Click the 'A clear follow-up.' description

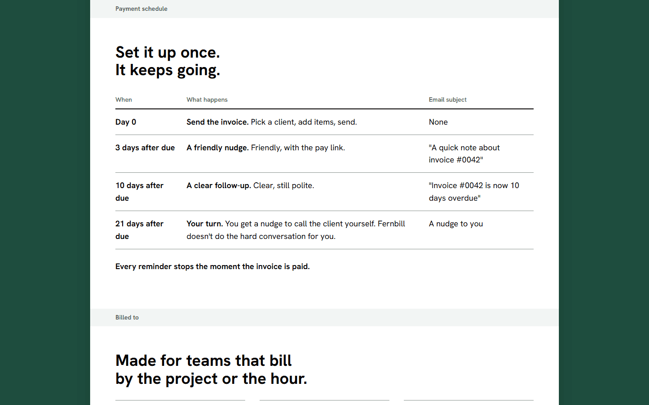pos(250,185)
